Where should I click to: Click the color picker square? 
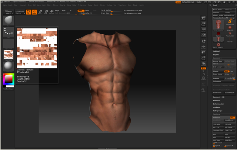click(8, 79)
